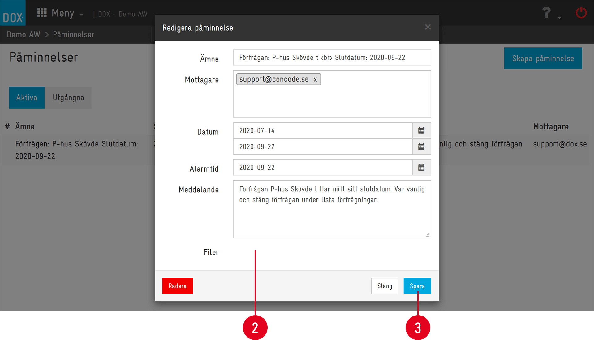Click the Alarmtid date field
The image size is (594, 340).
323,168
